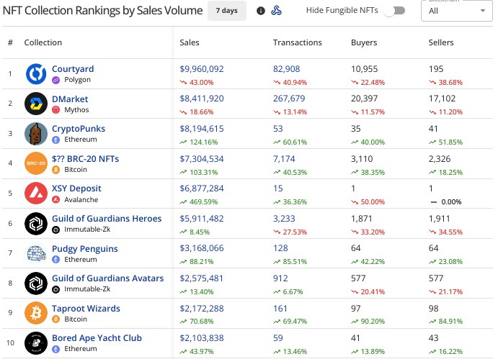This screenshot has height=359, width=498.
Task: Click the Taproot Wizards bitcoin logo
Action: click(x=36, y=313)
